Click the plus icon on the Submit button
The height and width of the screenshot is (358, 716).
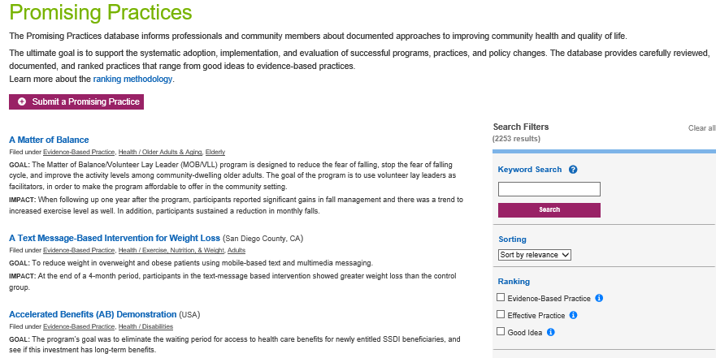pos(22,102)
